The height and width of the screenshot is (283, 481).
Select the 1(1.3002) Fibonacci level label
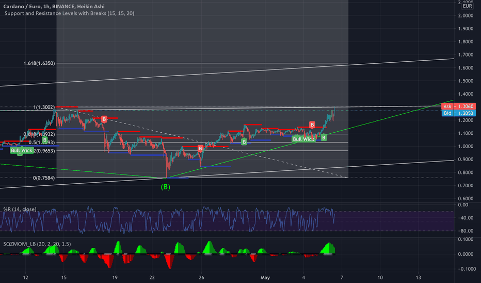[44, 107]
